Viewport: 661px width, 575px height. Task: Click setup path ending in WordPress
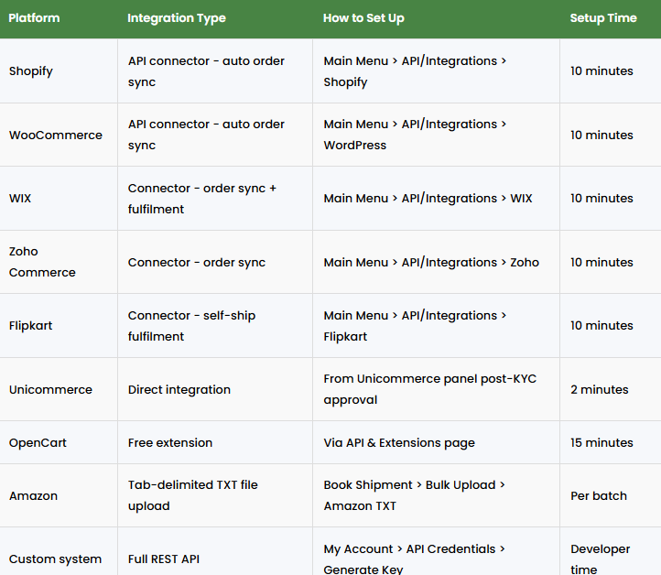pos(436,135)
